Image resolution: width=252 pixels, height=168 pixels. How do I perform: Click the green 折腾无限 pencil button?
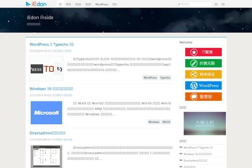pos(203,63)
